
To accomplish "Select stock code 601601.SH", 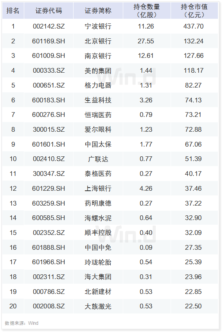I will pos(49,144).
